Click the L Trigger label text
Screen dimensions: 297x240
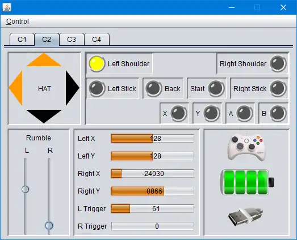point(91,209)
